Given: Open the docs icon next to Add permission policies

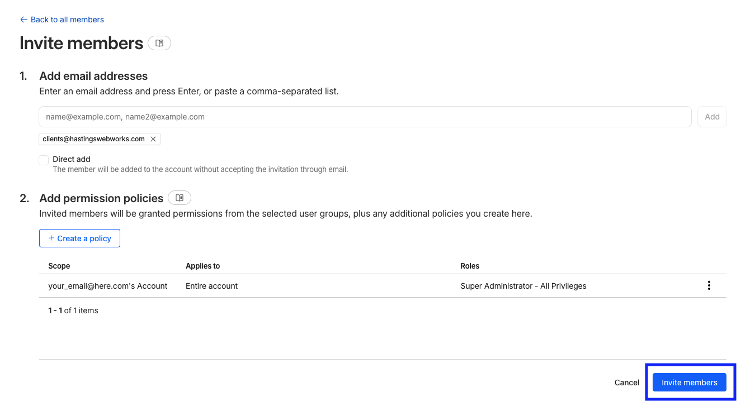Looking at the screenshot, I should (x=180, y=198).
